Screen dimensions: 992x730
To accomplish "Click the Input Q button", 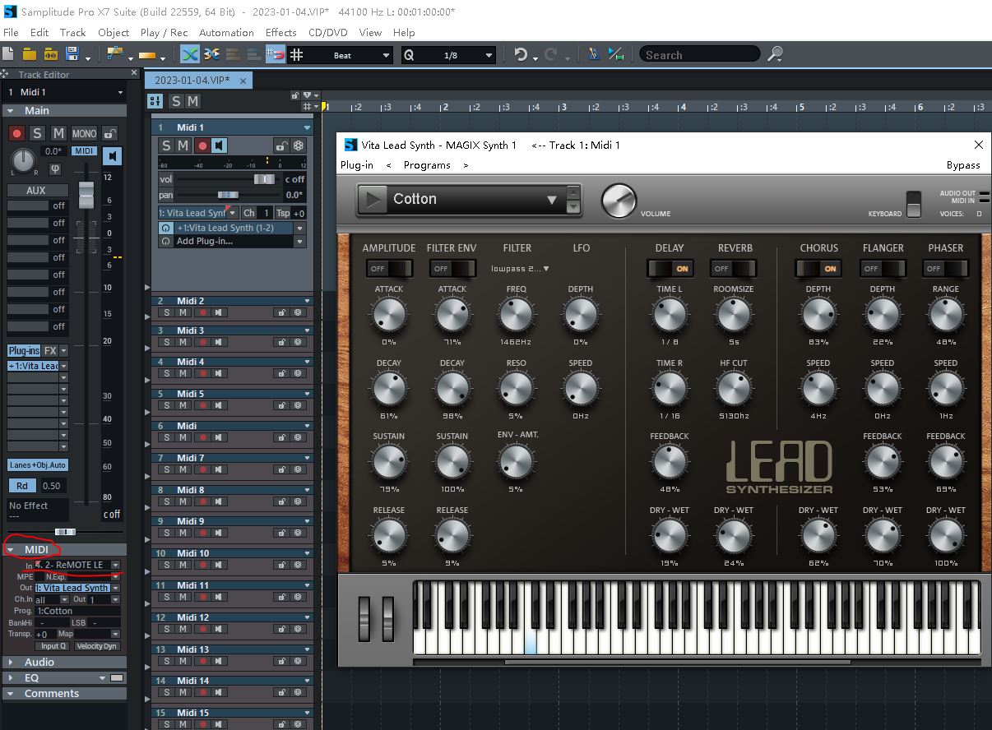I will pyautogui.click(x=53, y=646).
